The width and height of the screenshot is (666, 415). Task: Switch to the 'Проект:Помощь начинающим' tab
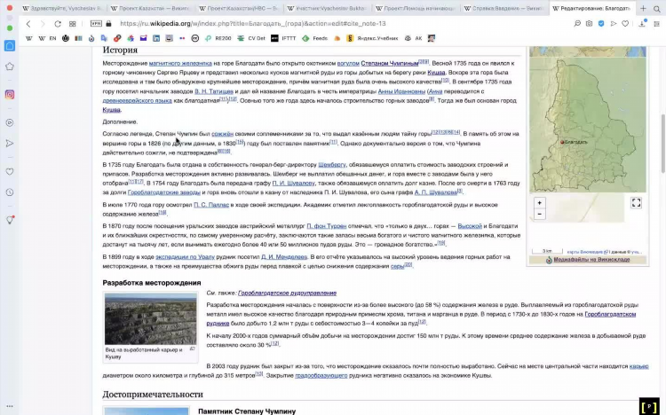point(415,8)
